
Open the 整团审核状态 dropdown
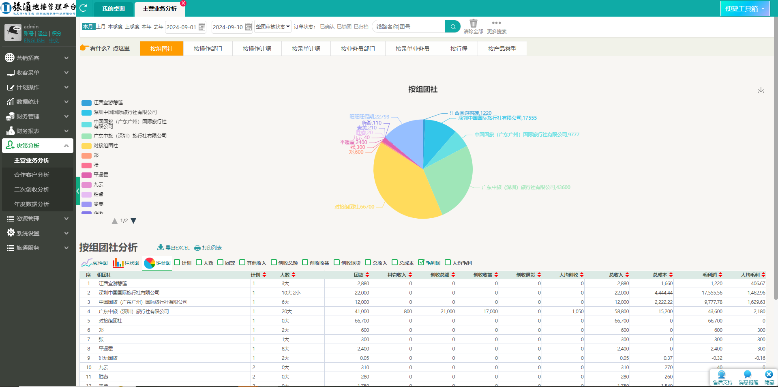coord(272,27)
